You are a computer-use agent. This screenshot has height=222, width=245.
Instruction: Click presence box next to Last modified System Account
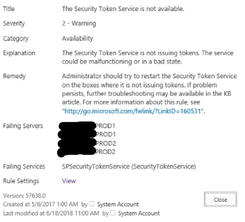click(112, 213)
